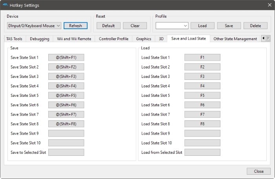Set a hotkey for Save State Slot 9

click(x=66, y=133)
